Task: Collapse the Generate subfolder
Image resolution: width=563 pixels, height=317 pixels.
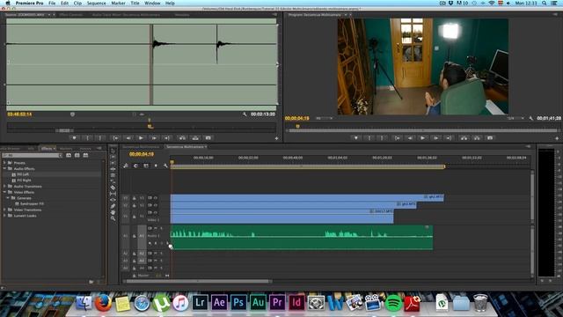Action: coord(8,198)
